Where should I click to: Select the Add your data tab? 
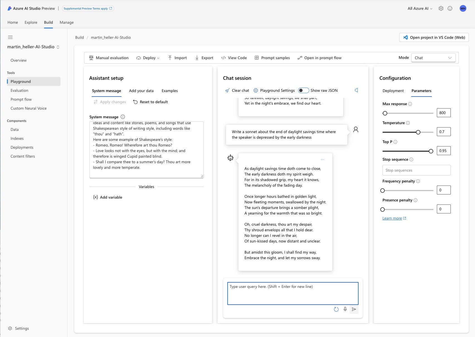pos(141,91)
